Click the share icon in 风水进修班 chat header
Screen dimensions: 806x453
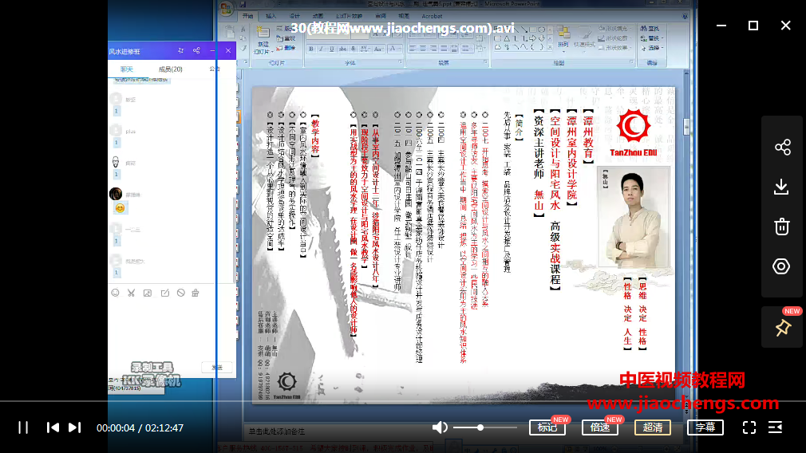196,50
